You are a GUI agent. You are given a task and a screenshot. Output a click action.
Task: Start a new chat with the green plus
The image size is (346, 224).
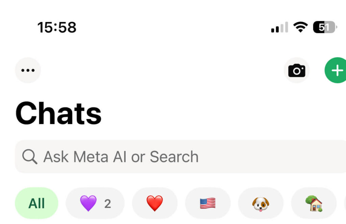(336, 70)
